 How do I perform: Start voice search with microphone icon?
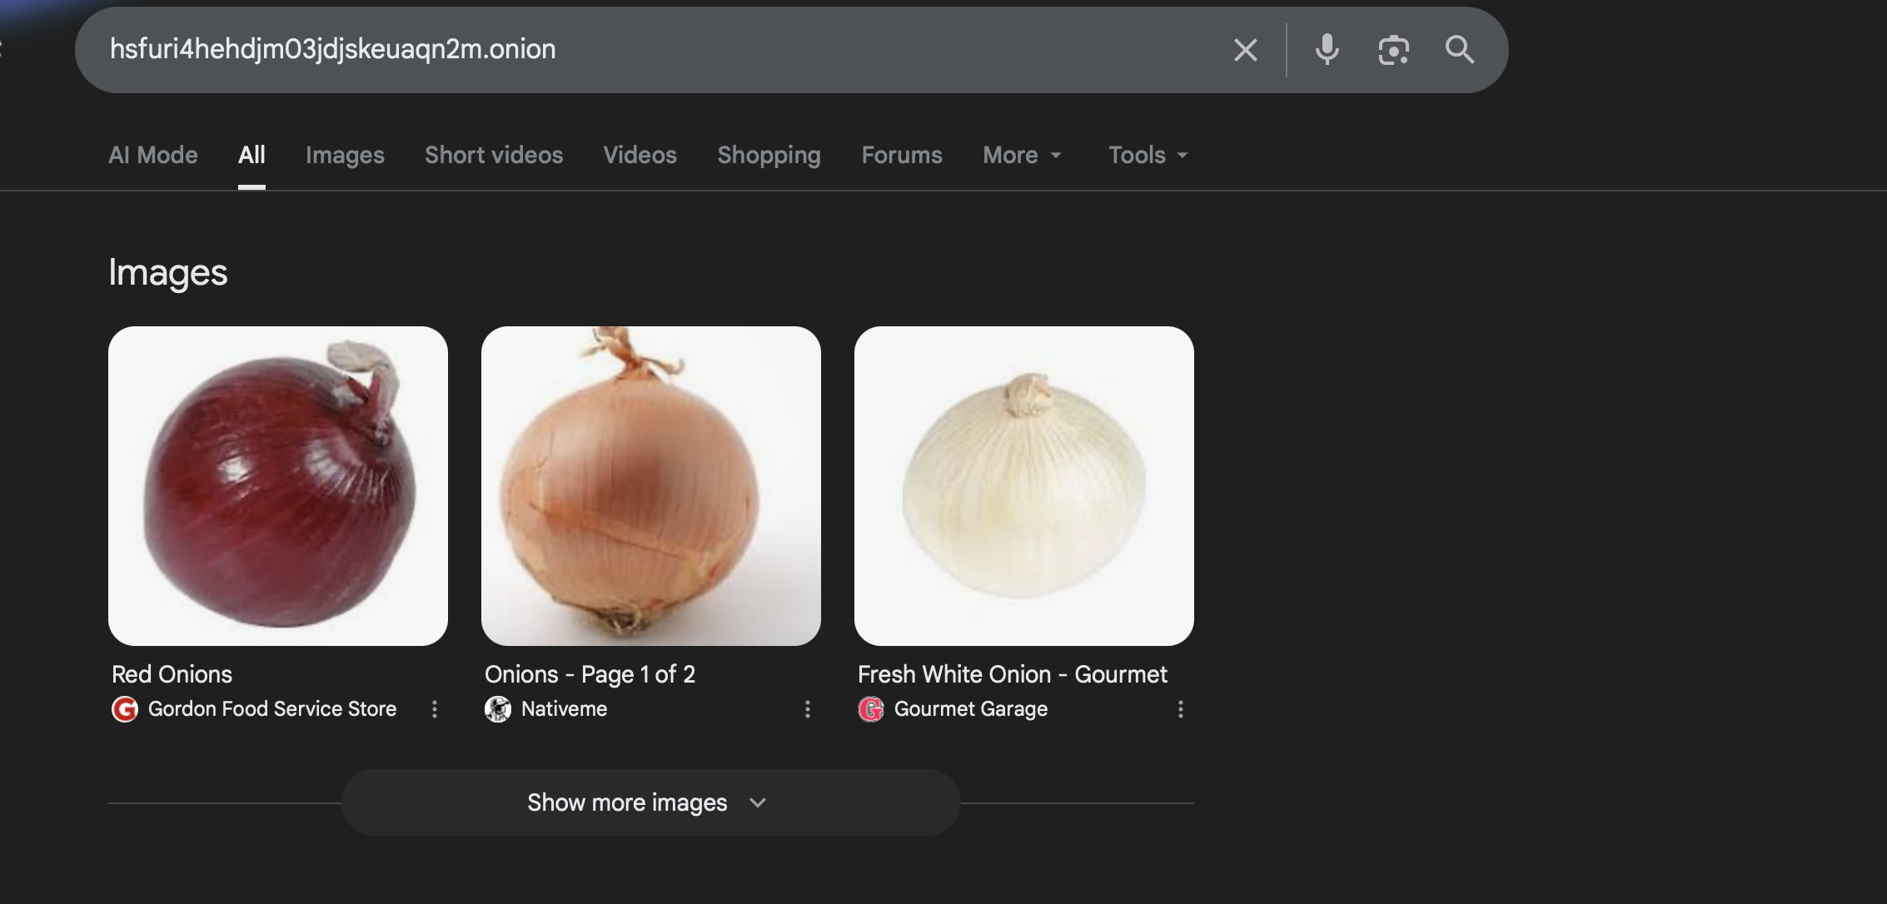pyautogui.click(x=1327, y=50)
